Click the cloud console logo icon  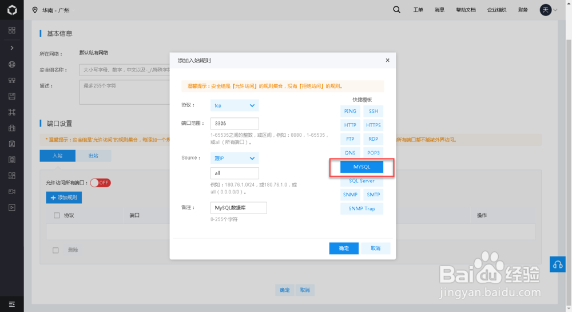[12, 10]
